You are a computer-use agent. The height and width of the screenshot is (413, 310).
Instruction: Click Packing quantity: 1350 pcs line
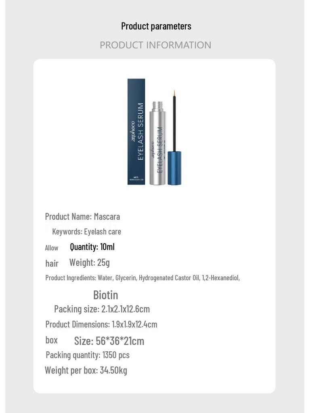pyautogui.click(x=88, y=355)
